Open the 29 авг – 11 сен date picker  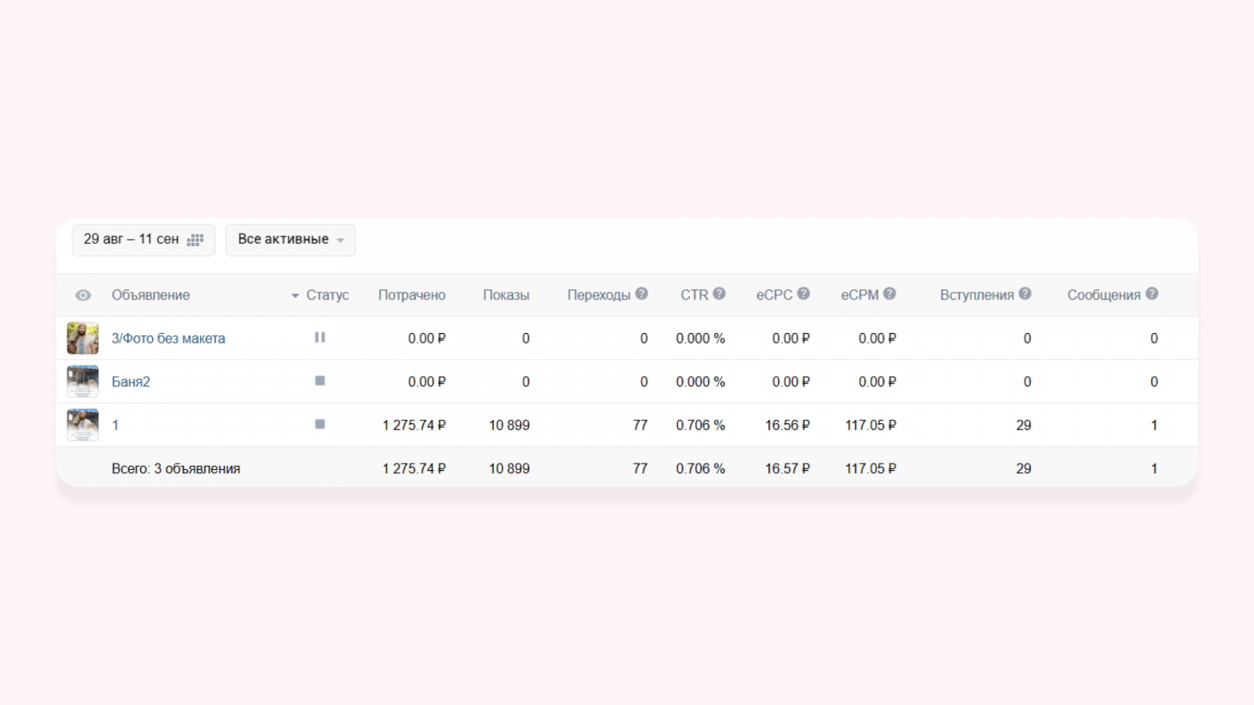pyautogui.click(x=143, y=240)
